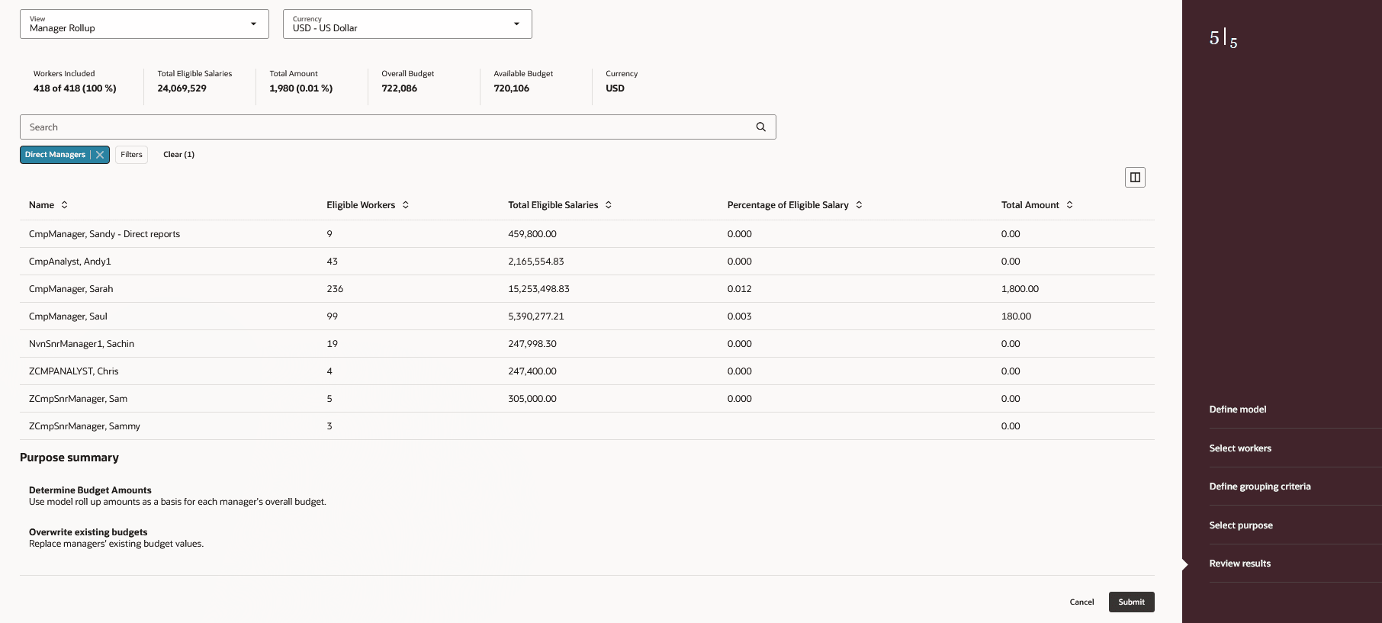This screenshot has width=1382, height=623.
Task: Click the search magnifier icon
Action: click(760, 127)
